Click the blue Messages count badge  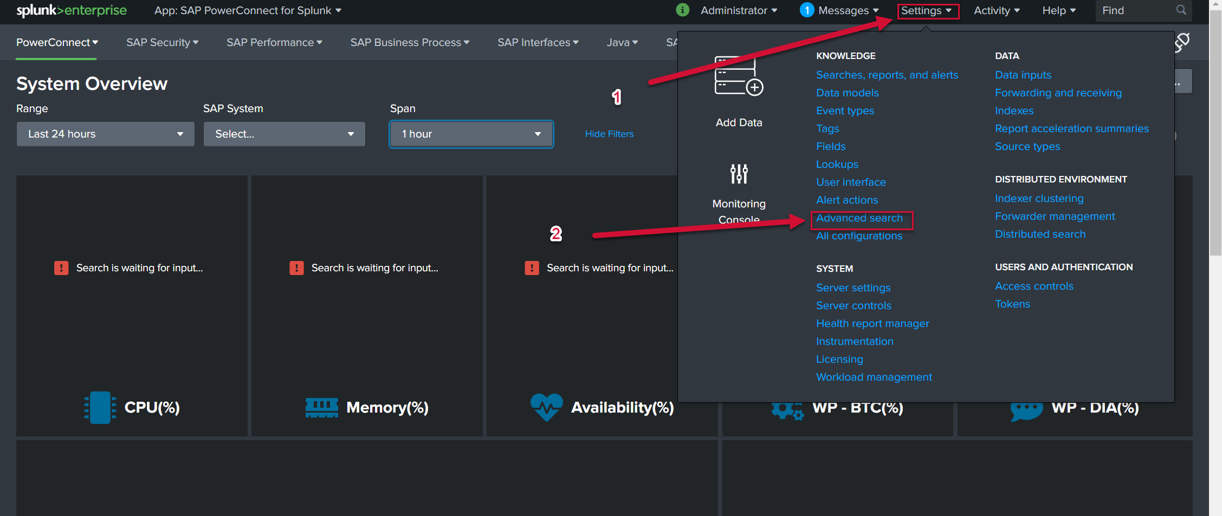806,10
